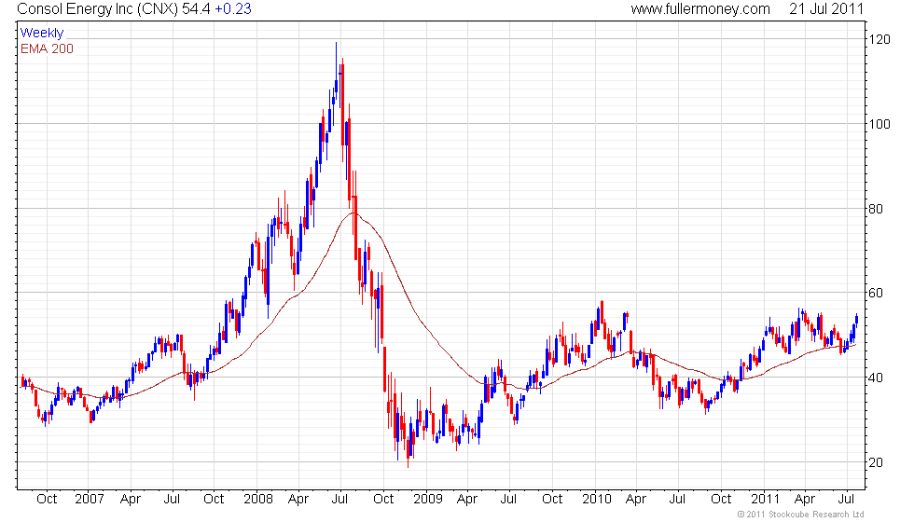This screenshot has width=914, height=522.
Task: Click the EMA 200 line peak near 80
Action: pyautogui.click(x=353, y=213)
